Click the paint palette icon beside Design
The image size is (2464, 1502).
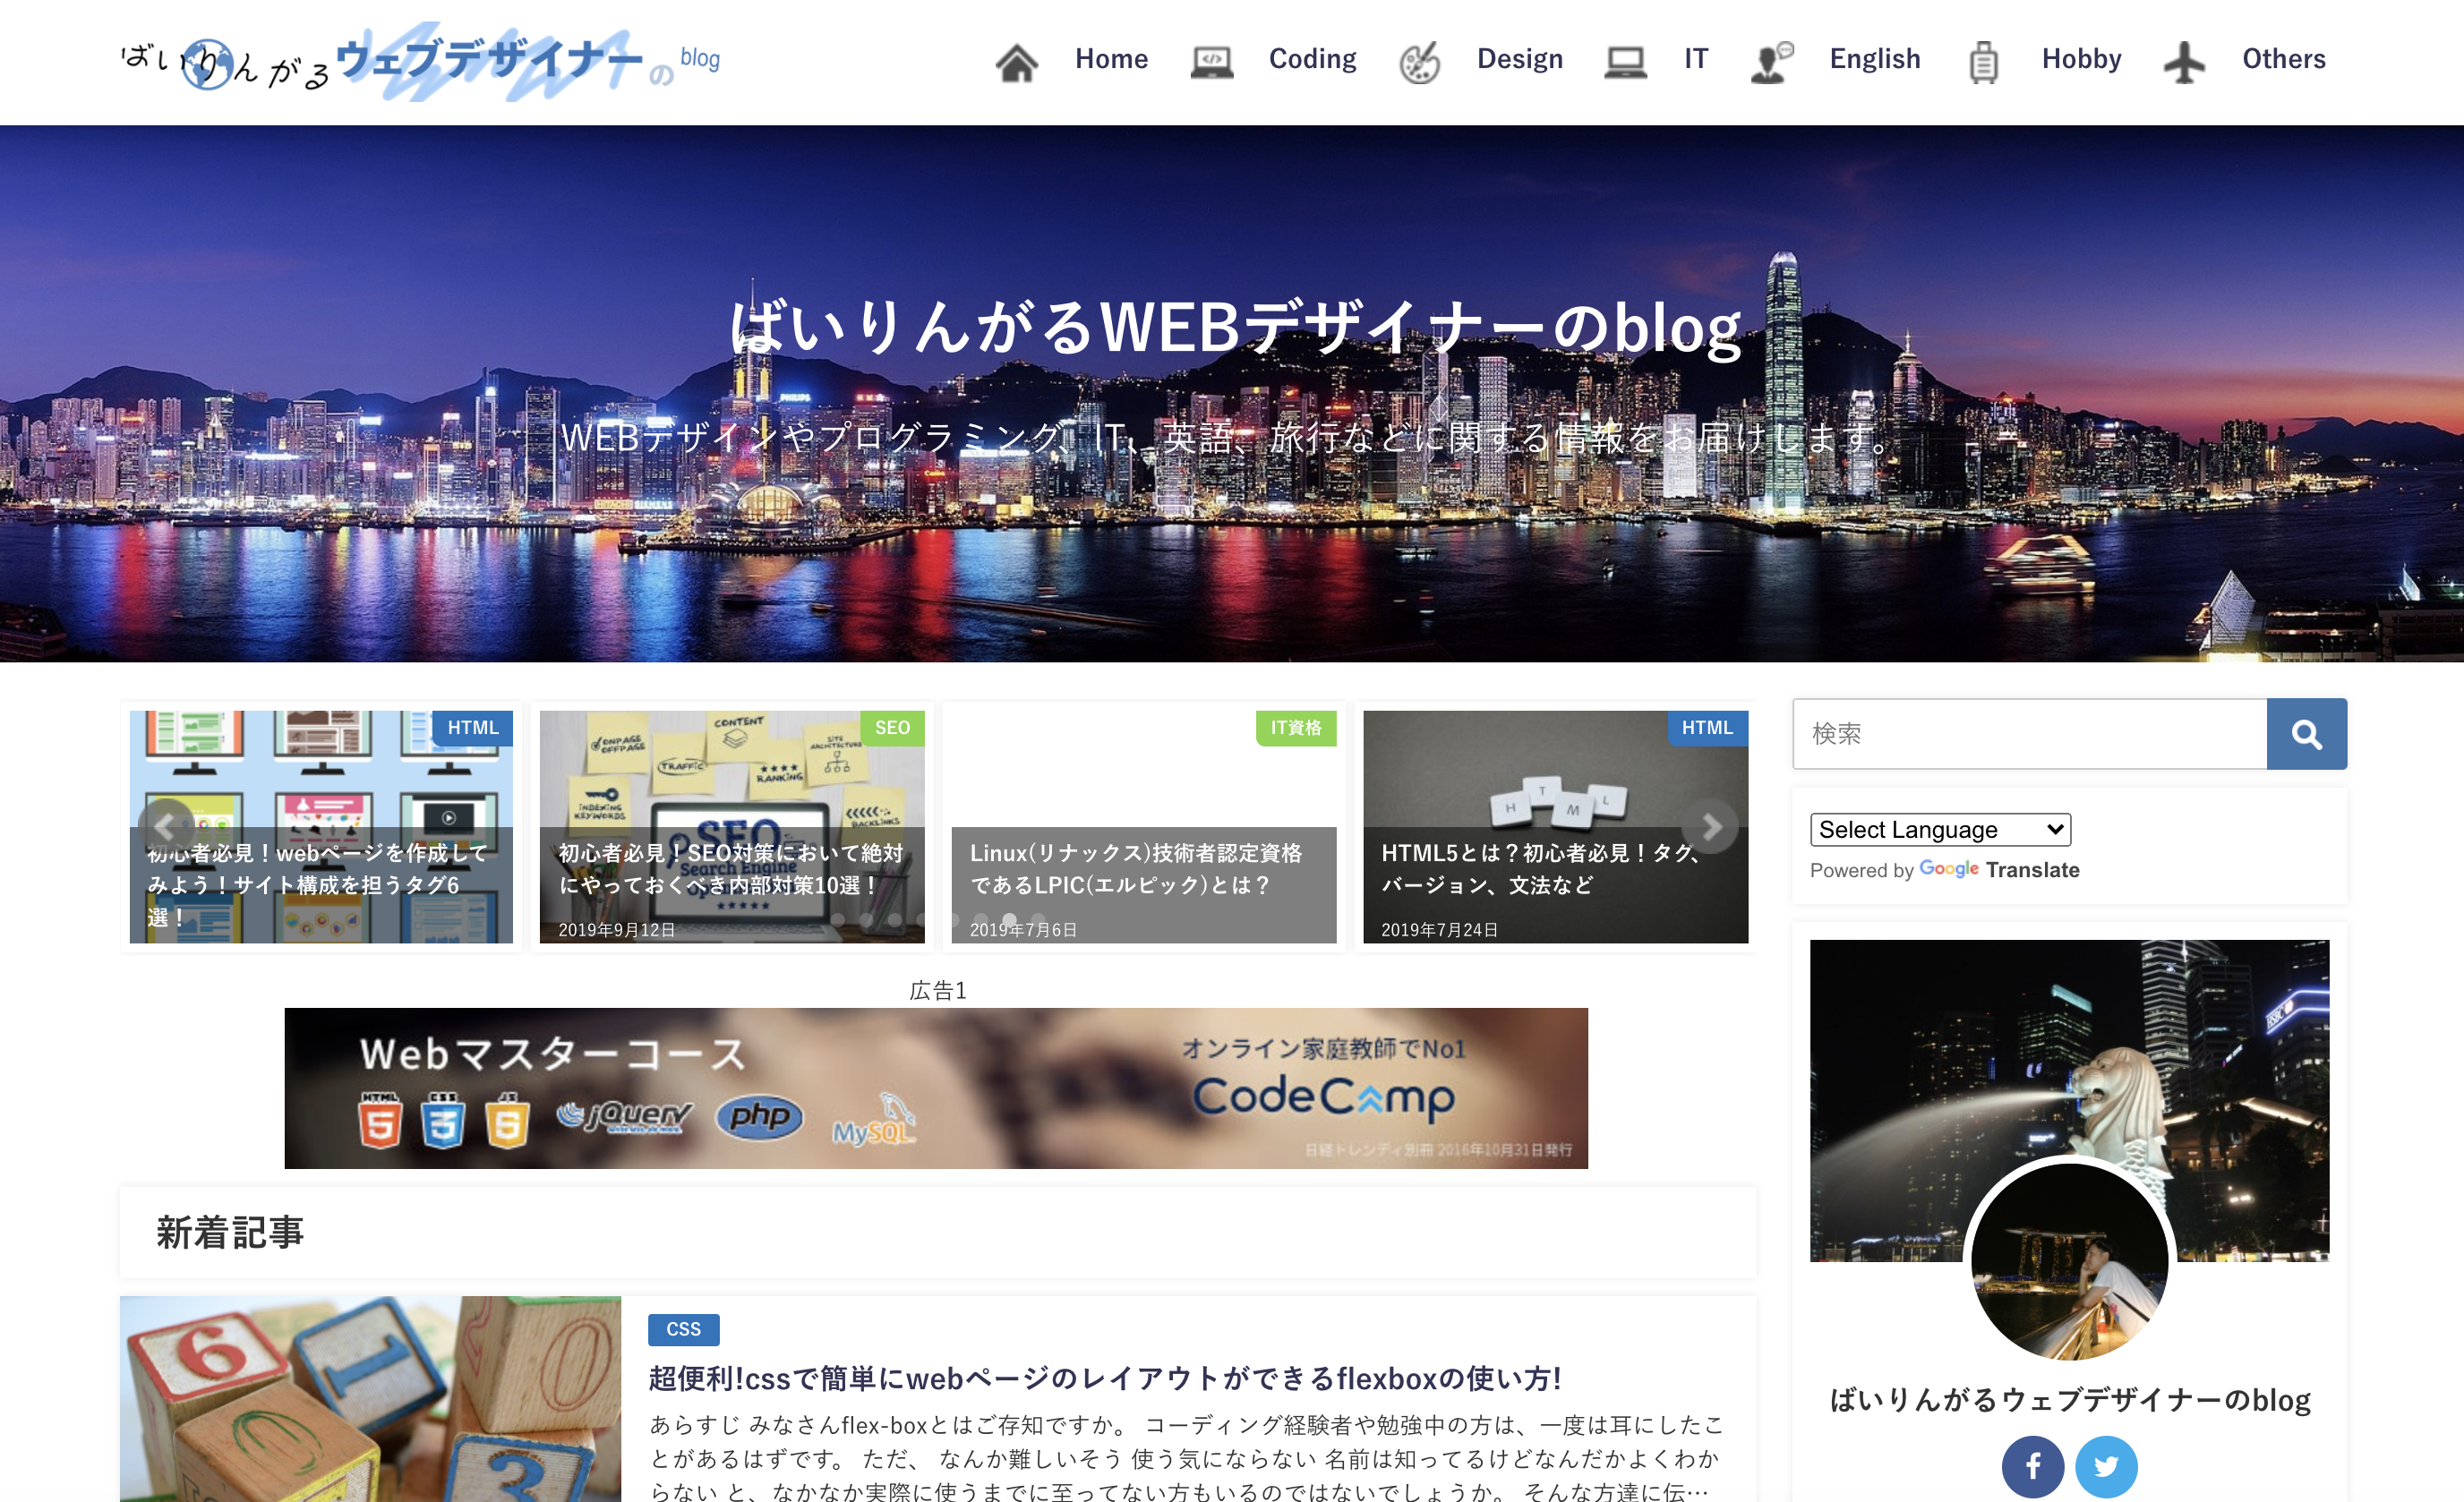(x=1418, y=62)
